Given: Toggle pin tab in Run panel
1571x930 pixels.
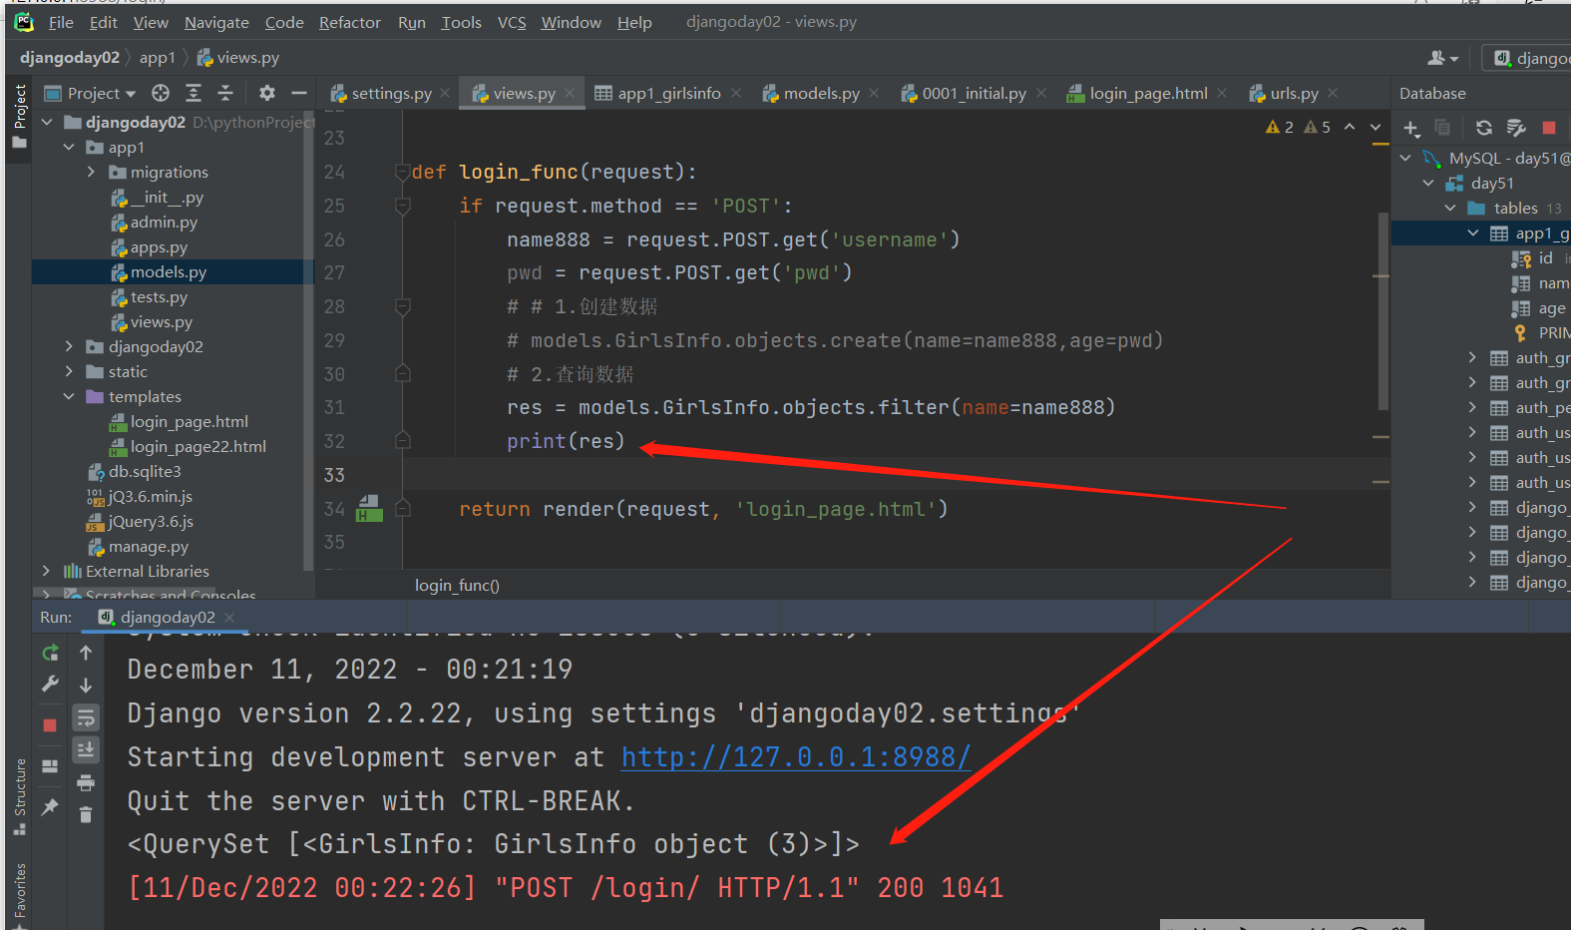Looking at the screenshot, I should tap(50, 806).
